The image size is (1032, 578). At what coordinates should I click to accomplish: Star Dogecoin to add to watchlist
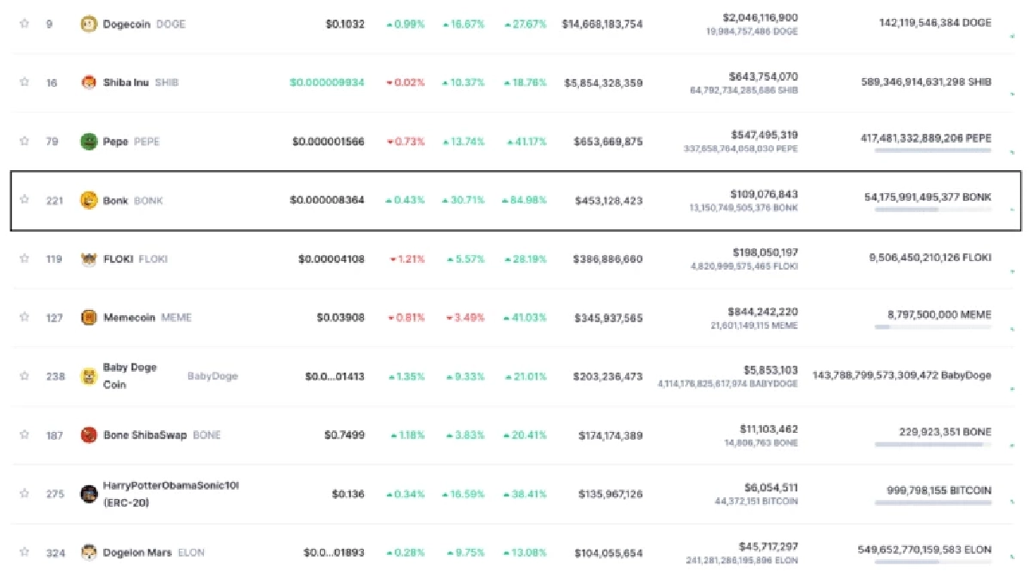(x=24, y=24)
